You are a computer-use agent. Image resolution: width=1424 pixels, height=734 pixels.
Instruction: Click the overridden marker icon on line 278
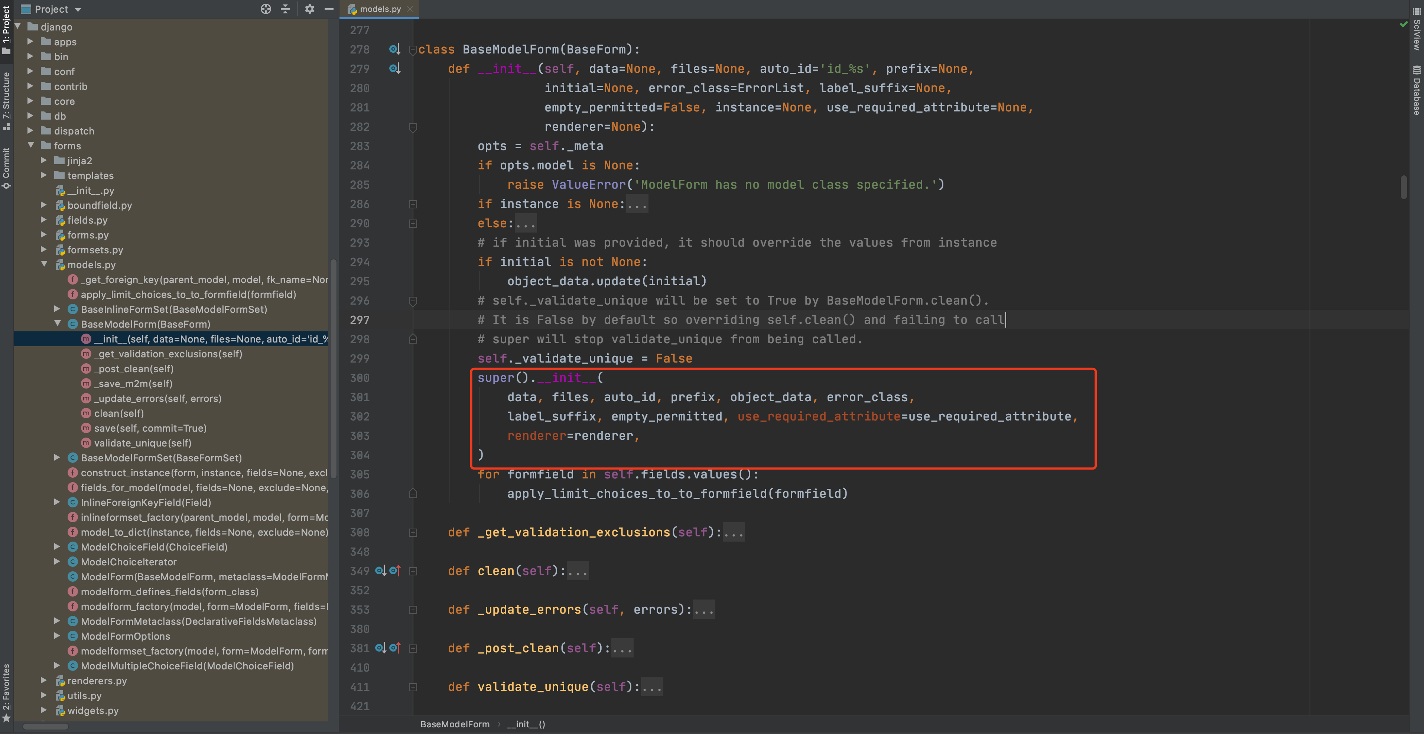[x=394, y=49]
